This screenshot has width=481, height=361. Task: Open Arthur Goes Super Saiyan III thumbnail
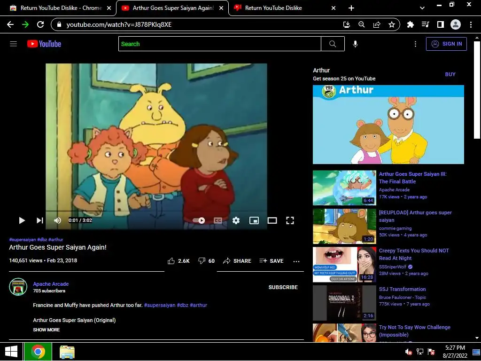point(344,188)
